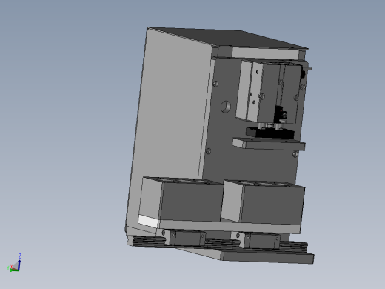Select the horizontal shelf plate below the gripper
Screen dimensions: 385x289
pos(269,144)
